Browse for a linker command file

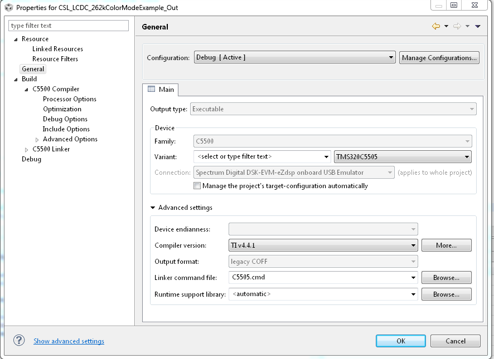(x=446, y=277)
